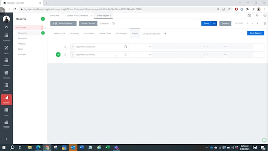The width and height of the screenshot is (268, 151).
Task: Open the Create Chart step
Action: (x=105, y=34)
